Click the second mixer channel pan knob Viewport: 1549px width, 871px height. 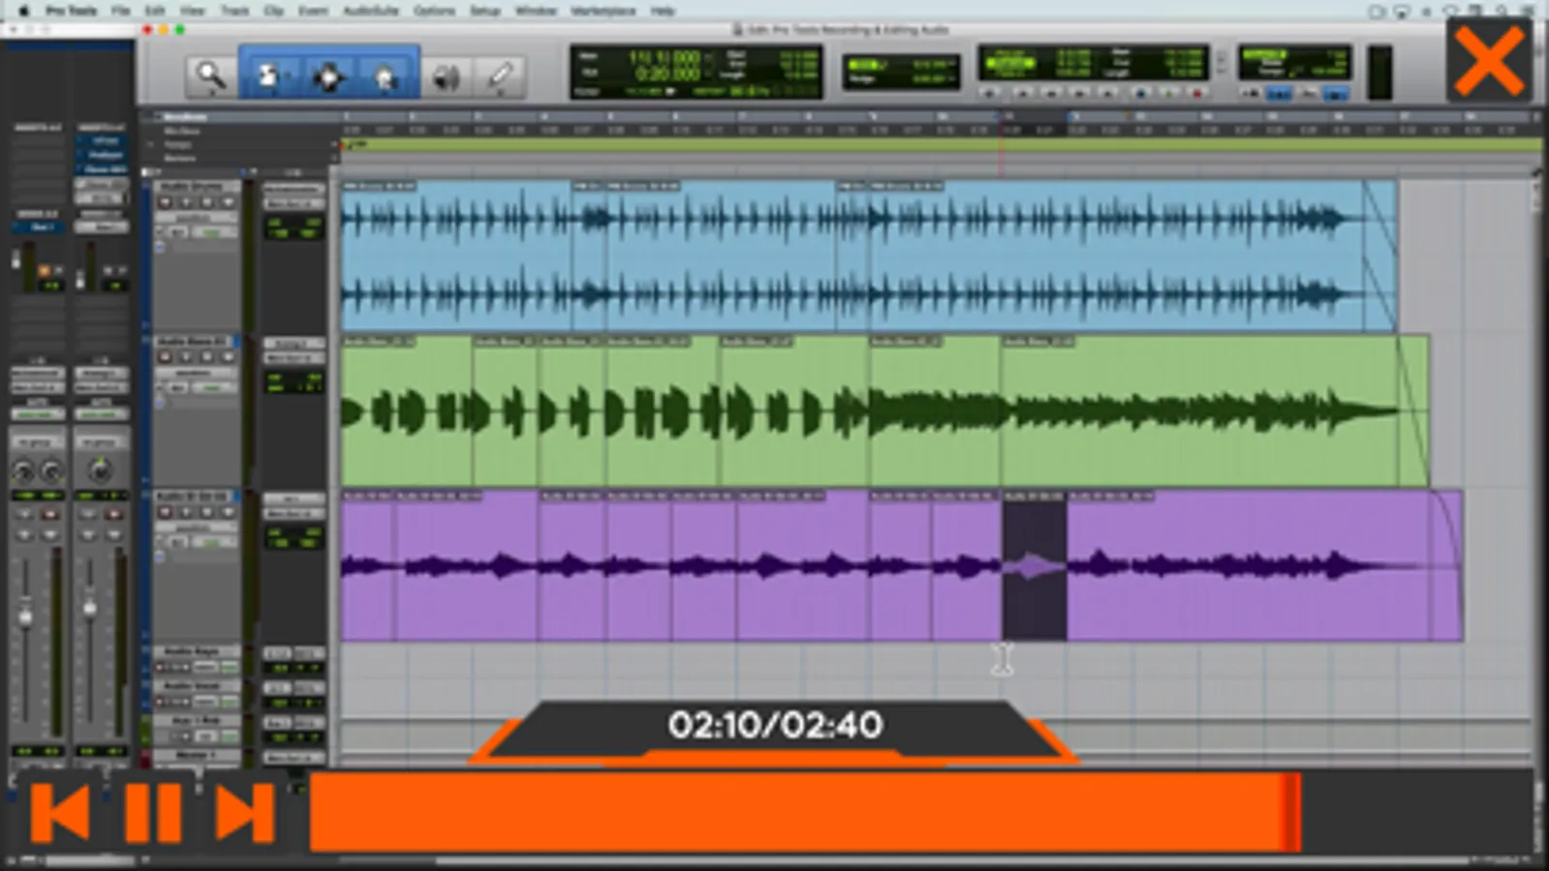99,471
